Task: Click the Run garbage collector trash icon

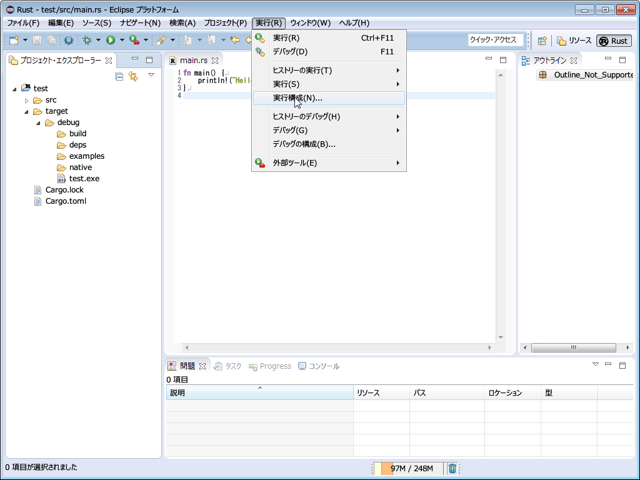Action: [x=452, y=469]
